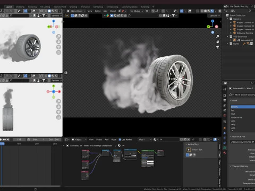Select the density grid in Grids list
This screenshot has height=191, width=255.
(243, 107)
